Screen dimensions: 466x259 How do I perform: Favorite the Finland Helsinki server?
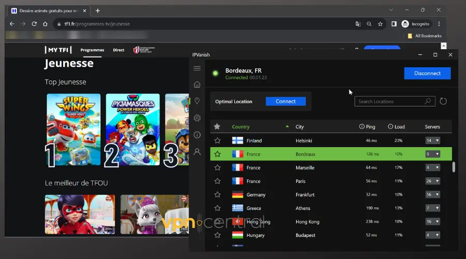tap(217, 140)
